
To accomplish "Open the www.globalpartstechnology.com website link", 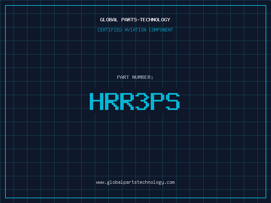I will point(135,182).
